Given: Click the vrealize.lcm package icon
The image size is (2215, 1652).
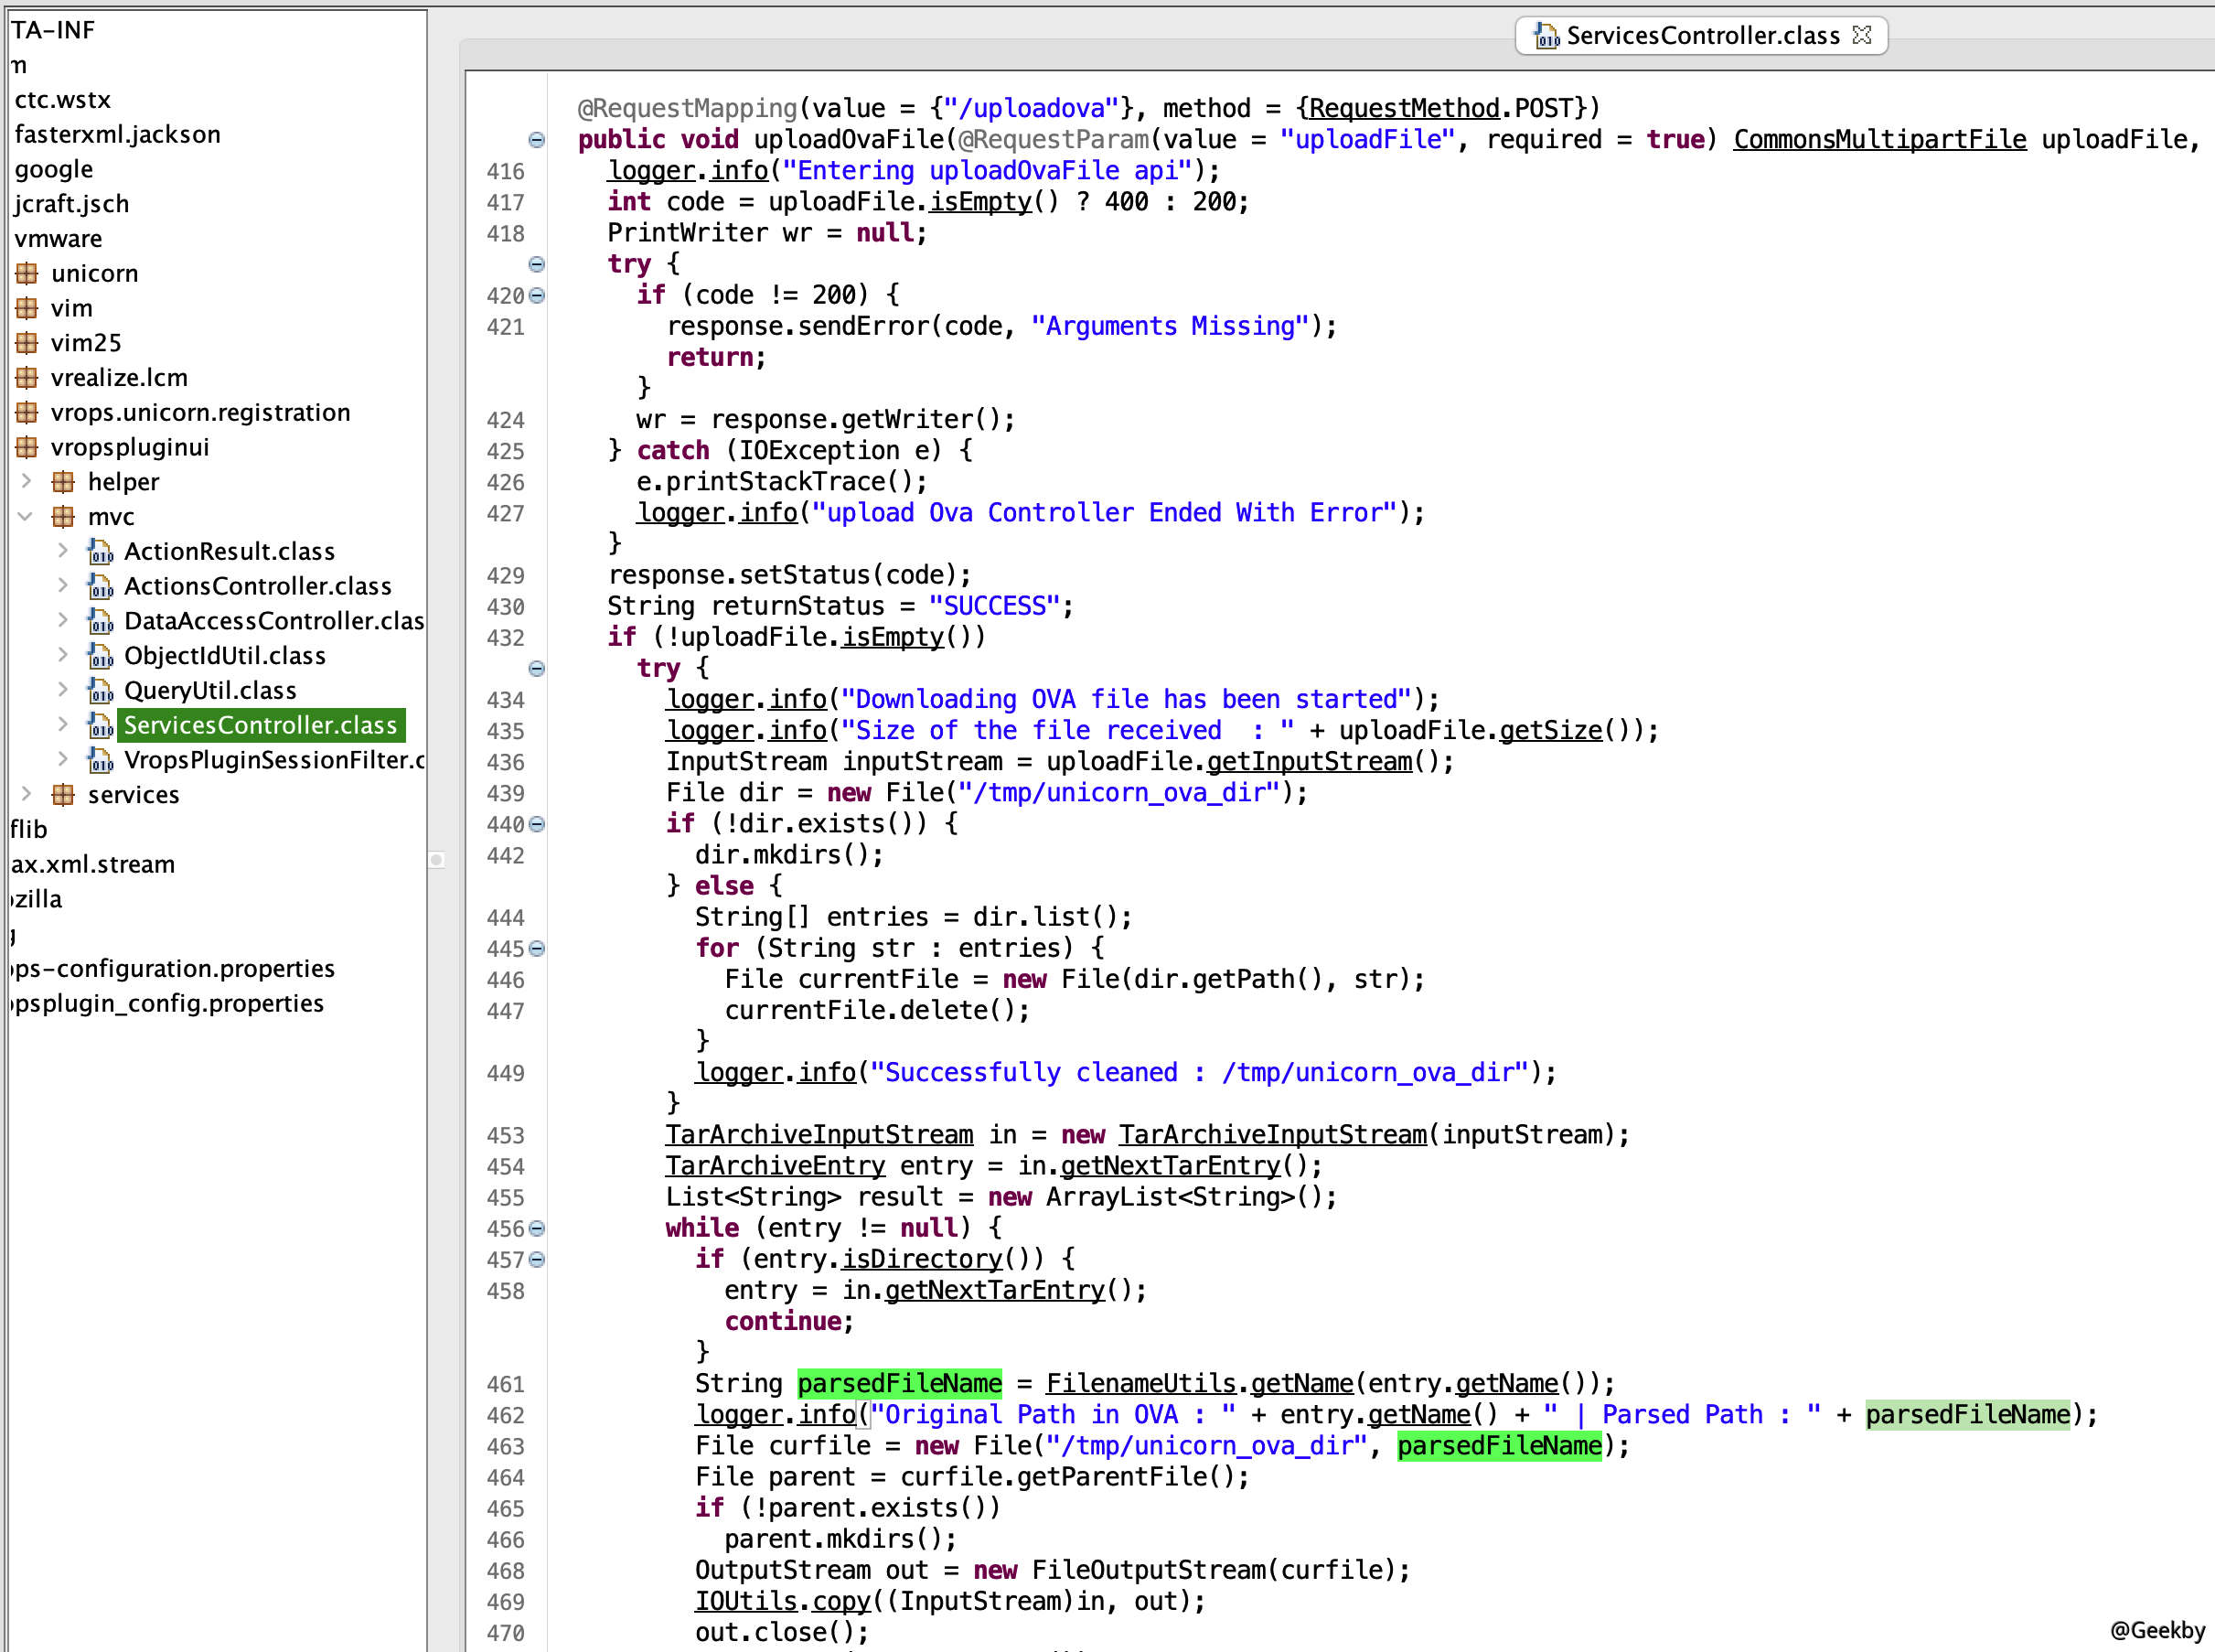Looking at the screenshot, I should (x=27, y=378).
